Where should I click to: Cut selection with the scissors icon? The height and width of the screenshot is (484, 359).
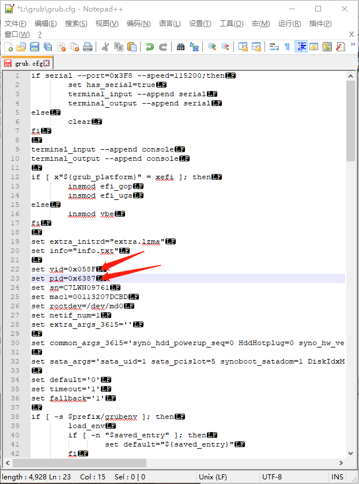click(105, 47)
